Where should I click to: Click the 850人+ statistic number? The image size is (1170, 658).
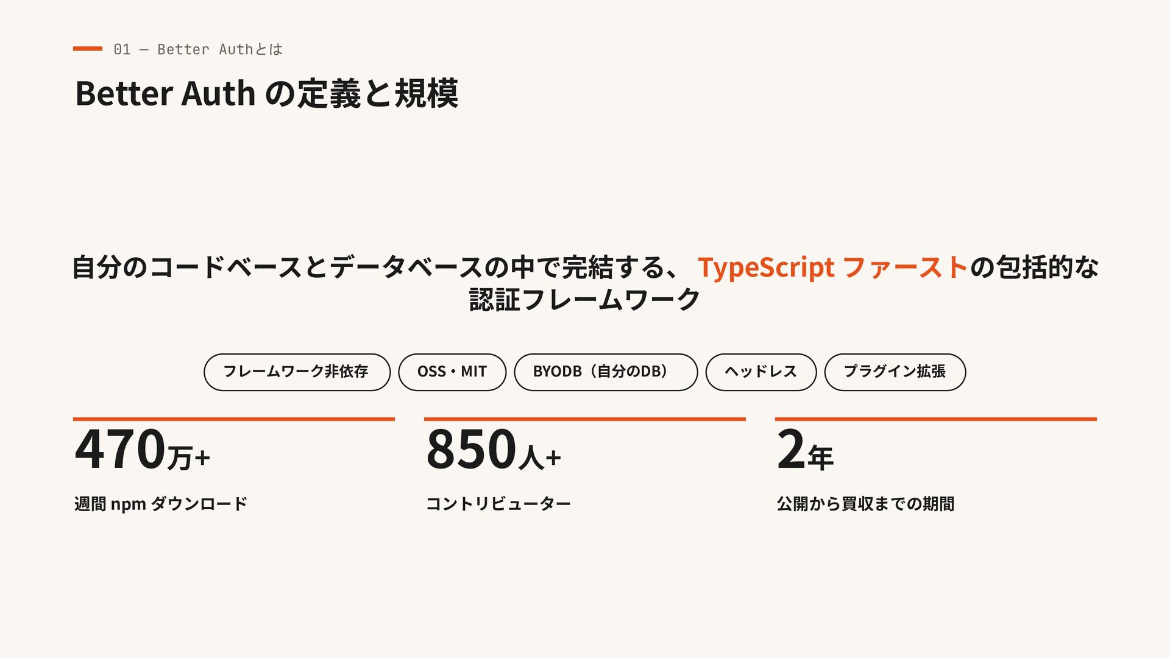(x=494, y=450)
